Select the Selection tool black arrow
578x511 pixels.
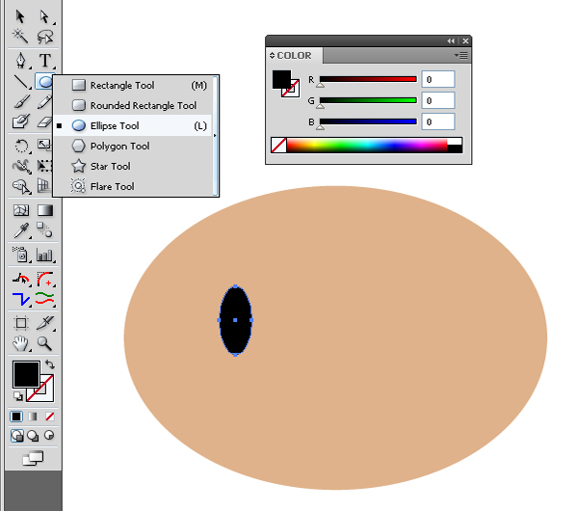(x=20, y=17)
